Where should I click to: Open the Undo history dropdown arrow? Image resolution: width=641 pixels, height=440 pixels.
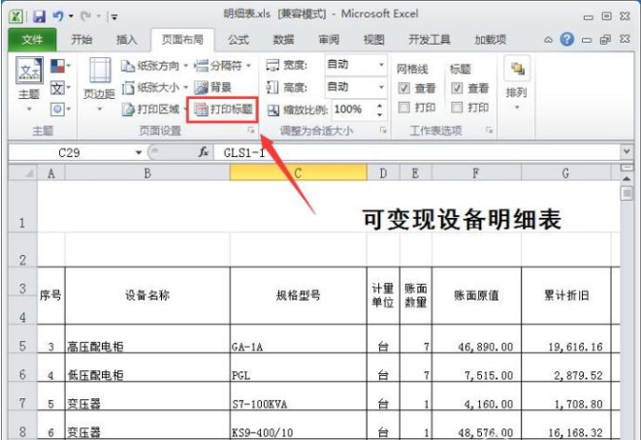[71, 16]
